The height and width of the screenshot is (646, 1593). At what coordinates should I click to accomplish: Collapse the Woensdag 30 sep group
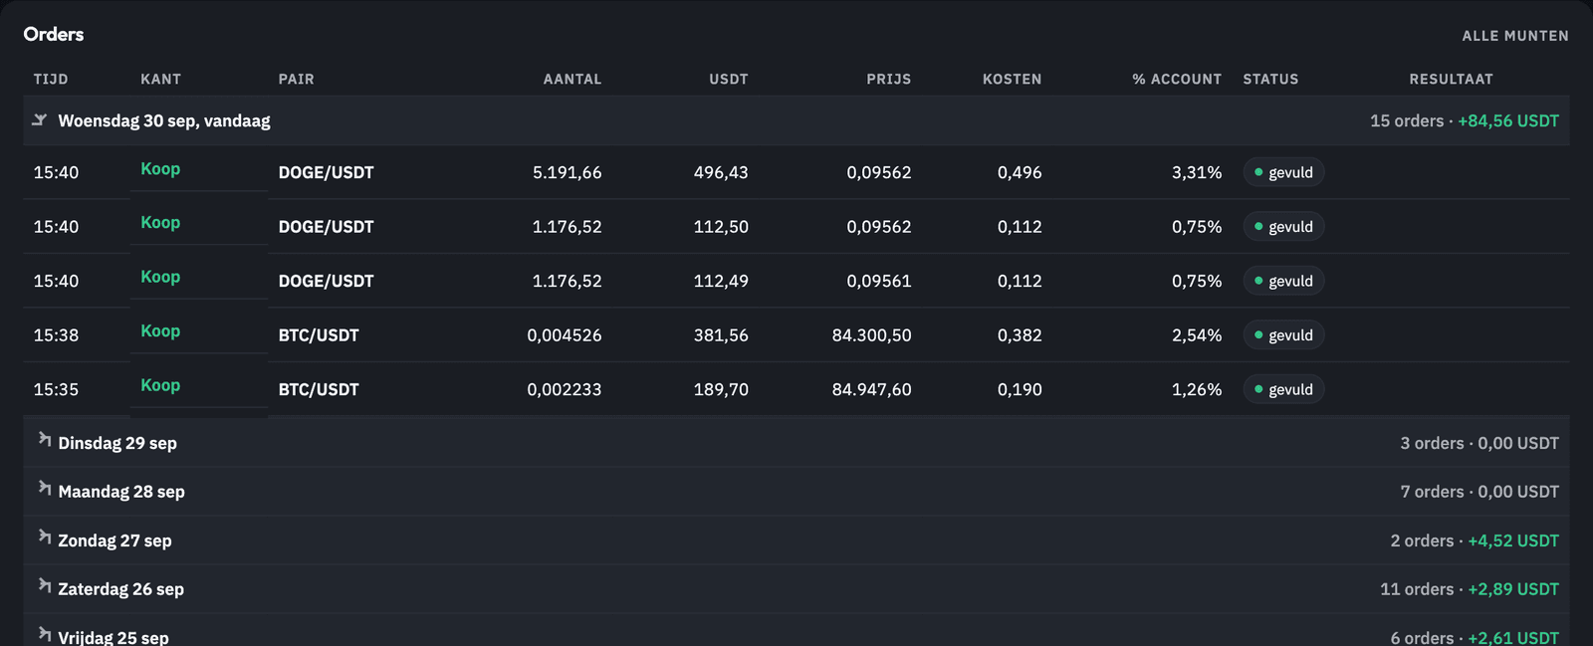[40, 120]
